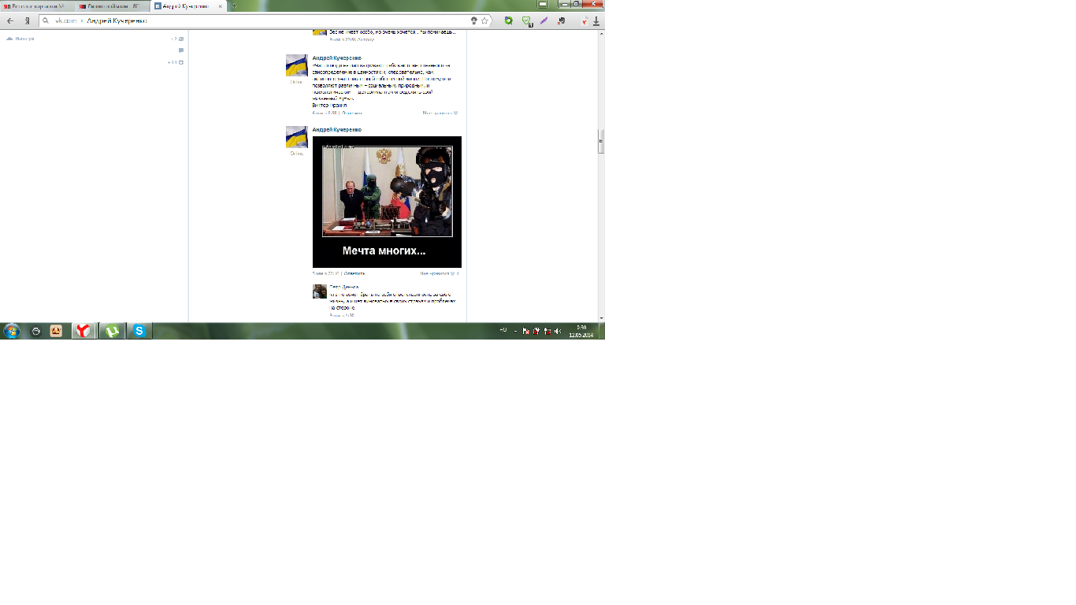Open the taskbar clock and date
The height and width of the screenshot is (605, 1076).
pyautogui.click(x=581, y=331)
